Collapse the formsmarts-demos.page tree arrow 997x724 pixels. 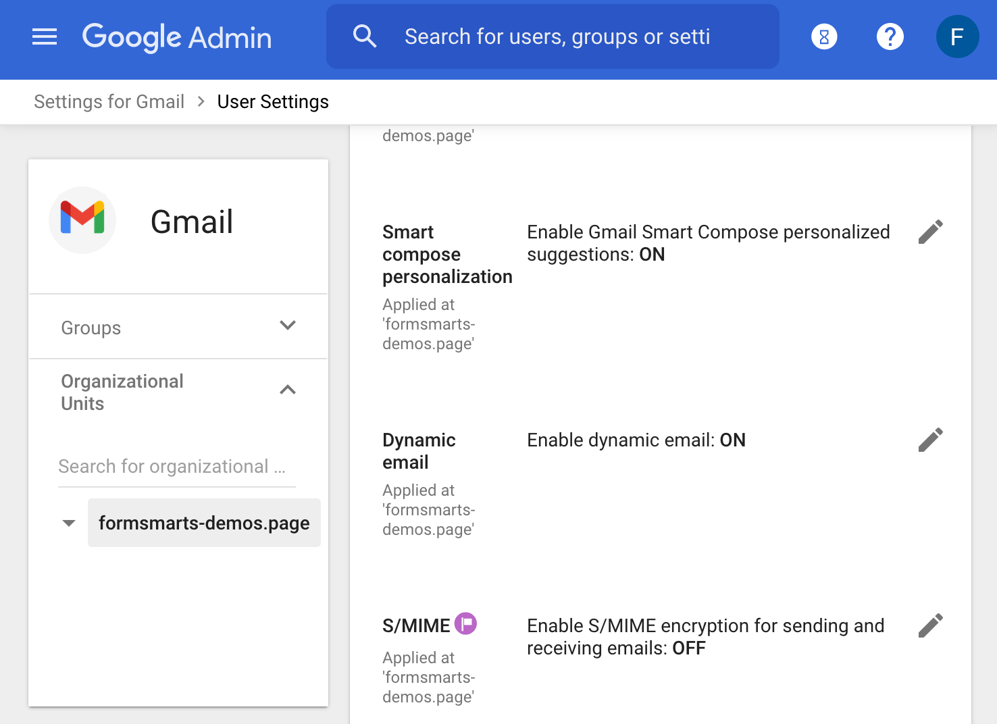[69, 523]
